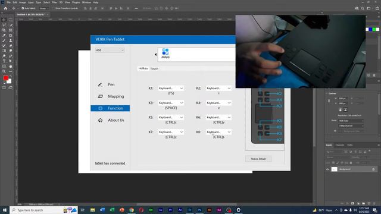The width and height of the screenshot is (381, 214).
Task: Switch to the Touch tab
Action: [154, 69]
